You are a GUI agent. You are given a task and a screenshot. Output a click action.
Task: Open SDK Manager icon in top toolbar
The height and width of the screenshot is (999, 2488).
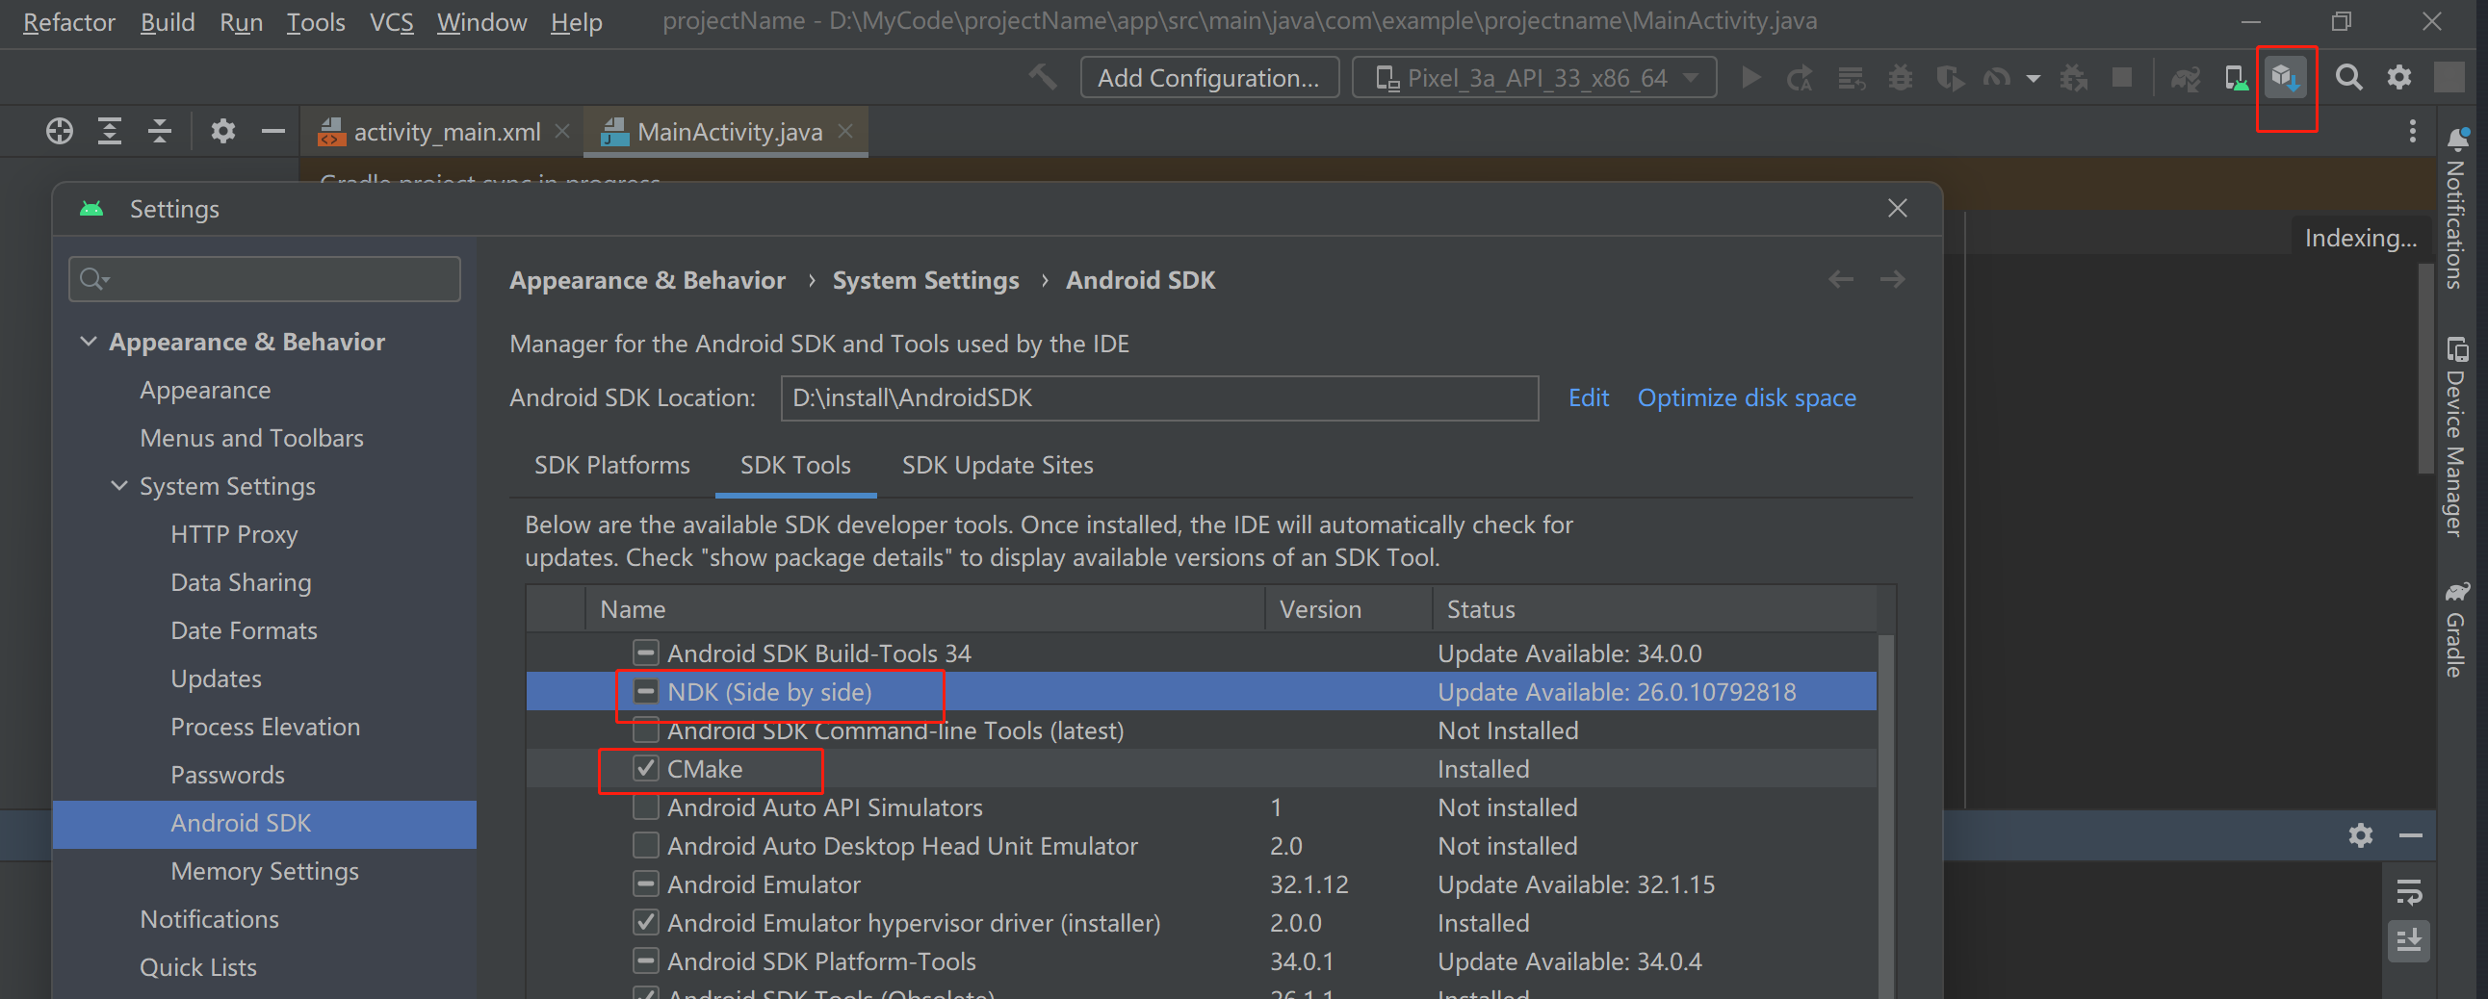click(2285, 77)
